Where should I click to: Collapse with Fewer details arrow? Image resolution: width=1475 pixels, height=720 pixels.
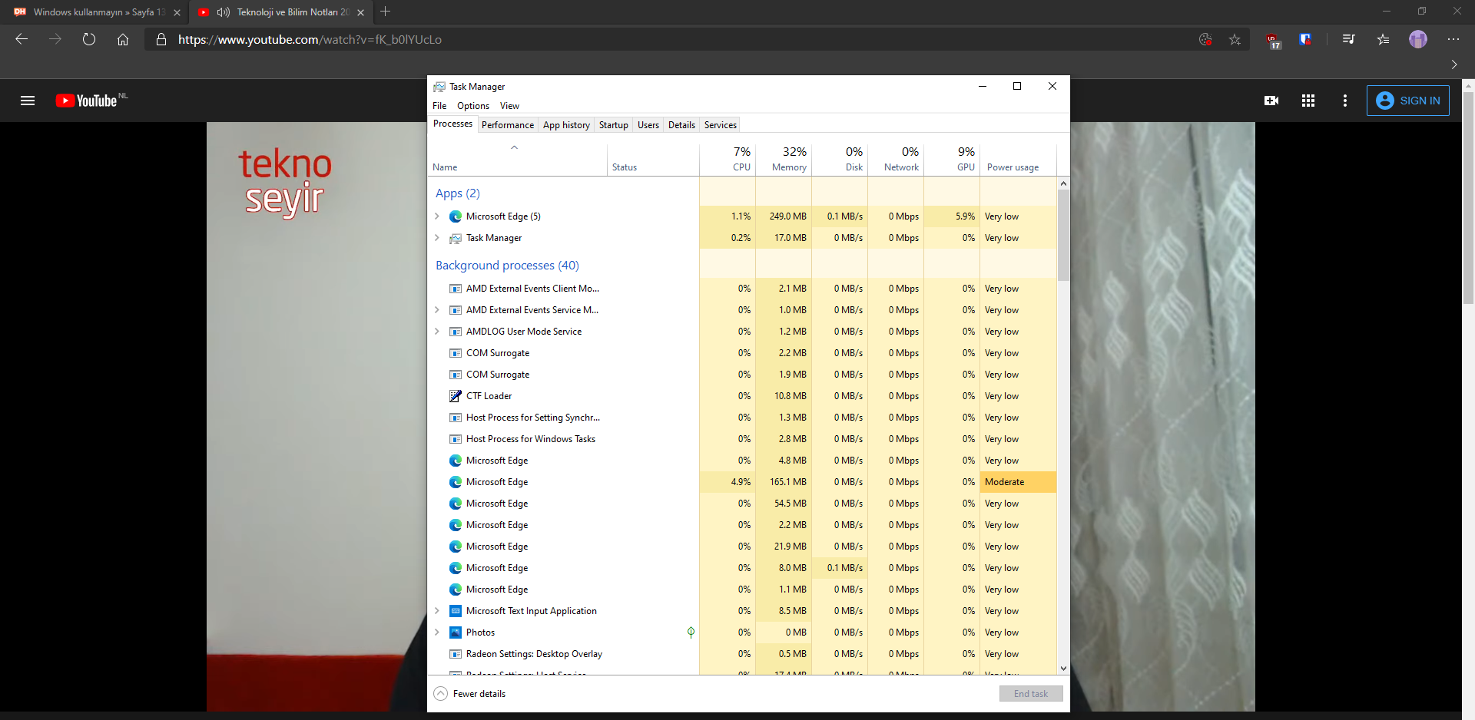point(440,694)
